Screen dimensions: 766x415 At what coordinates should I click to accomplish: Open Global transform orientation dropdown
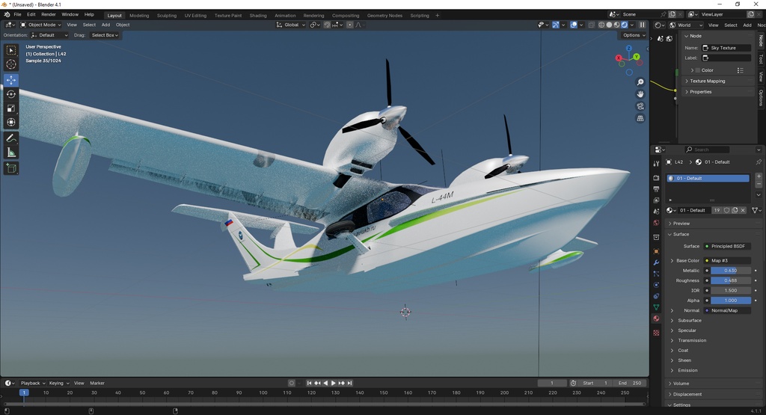291,25
